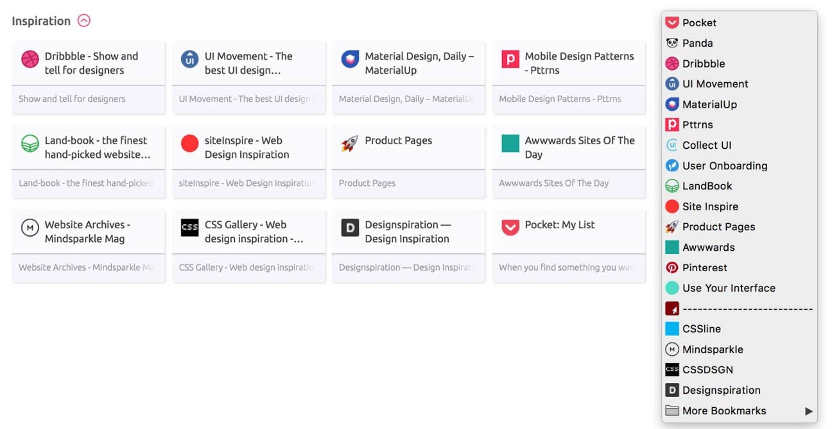Click the Inspiration section heading
The image size is (832, 429).
tap(41, 21)
